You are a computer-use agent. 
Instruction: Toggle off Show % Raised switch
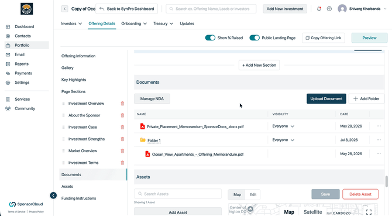(210, 37)
